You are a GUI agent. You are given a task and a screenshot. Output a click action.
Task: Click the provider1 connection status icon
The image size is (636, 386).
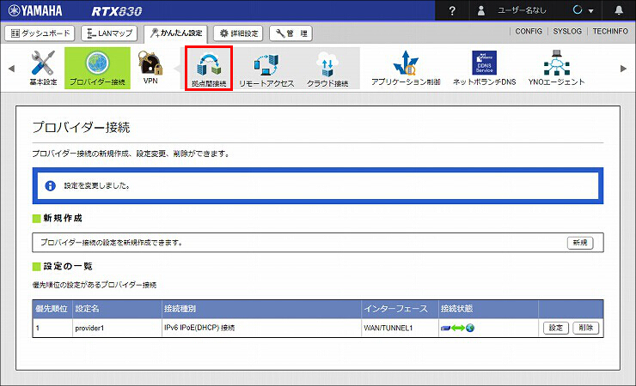click(x=457, y=328)
